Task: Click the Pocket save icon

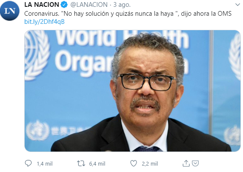Action: [x=195, y=163]
